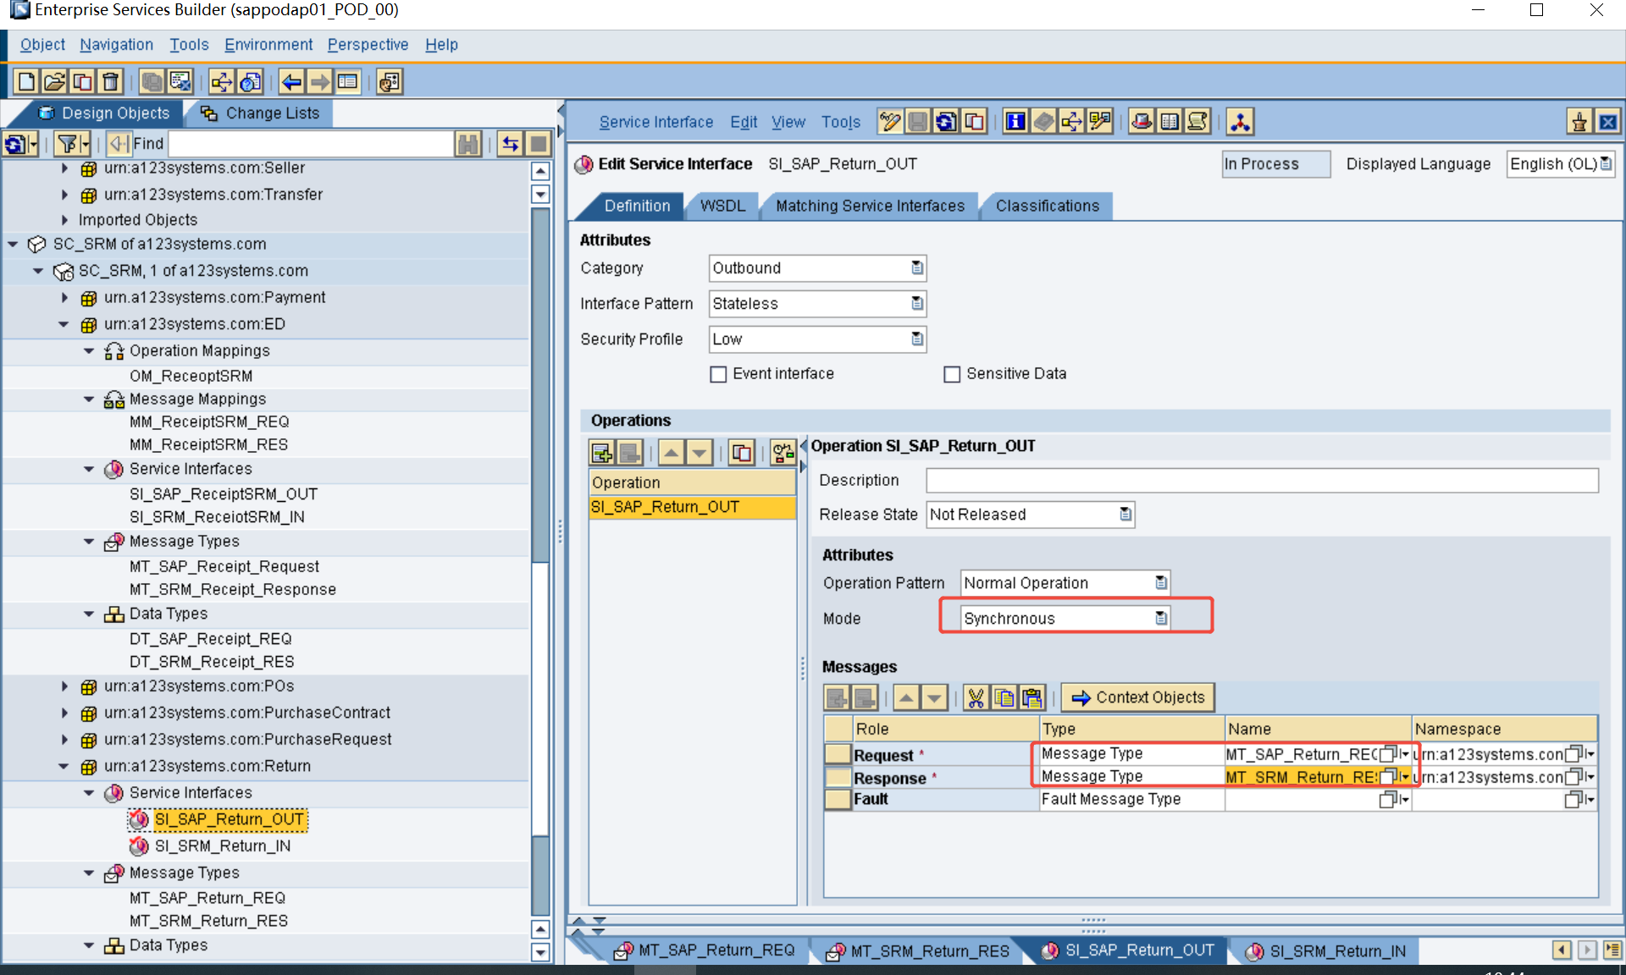The height and width of the screenshot is (975, 1626).
Task: Open the Release State dropdown
Action: pyautogui.click(x=1125, y=515)
